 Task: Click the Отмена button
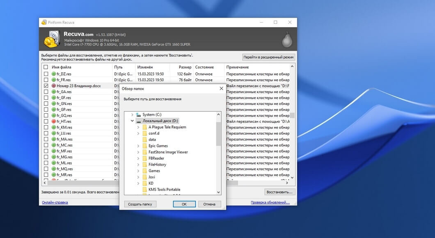coord(209,204)
